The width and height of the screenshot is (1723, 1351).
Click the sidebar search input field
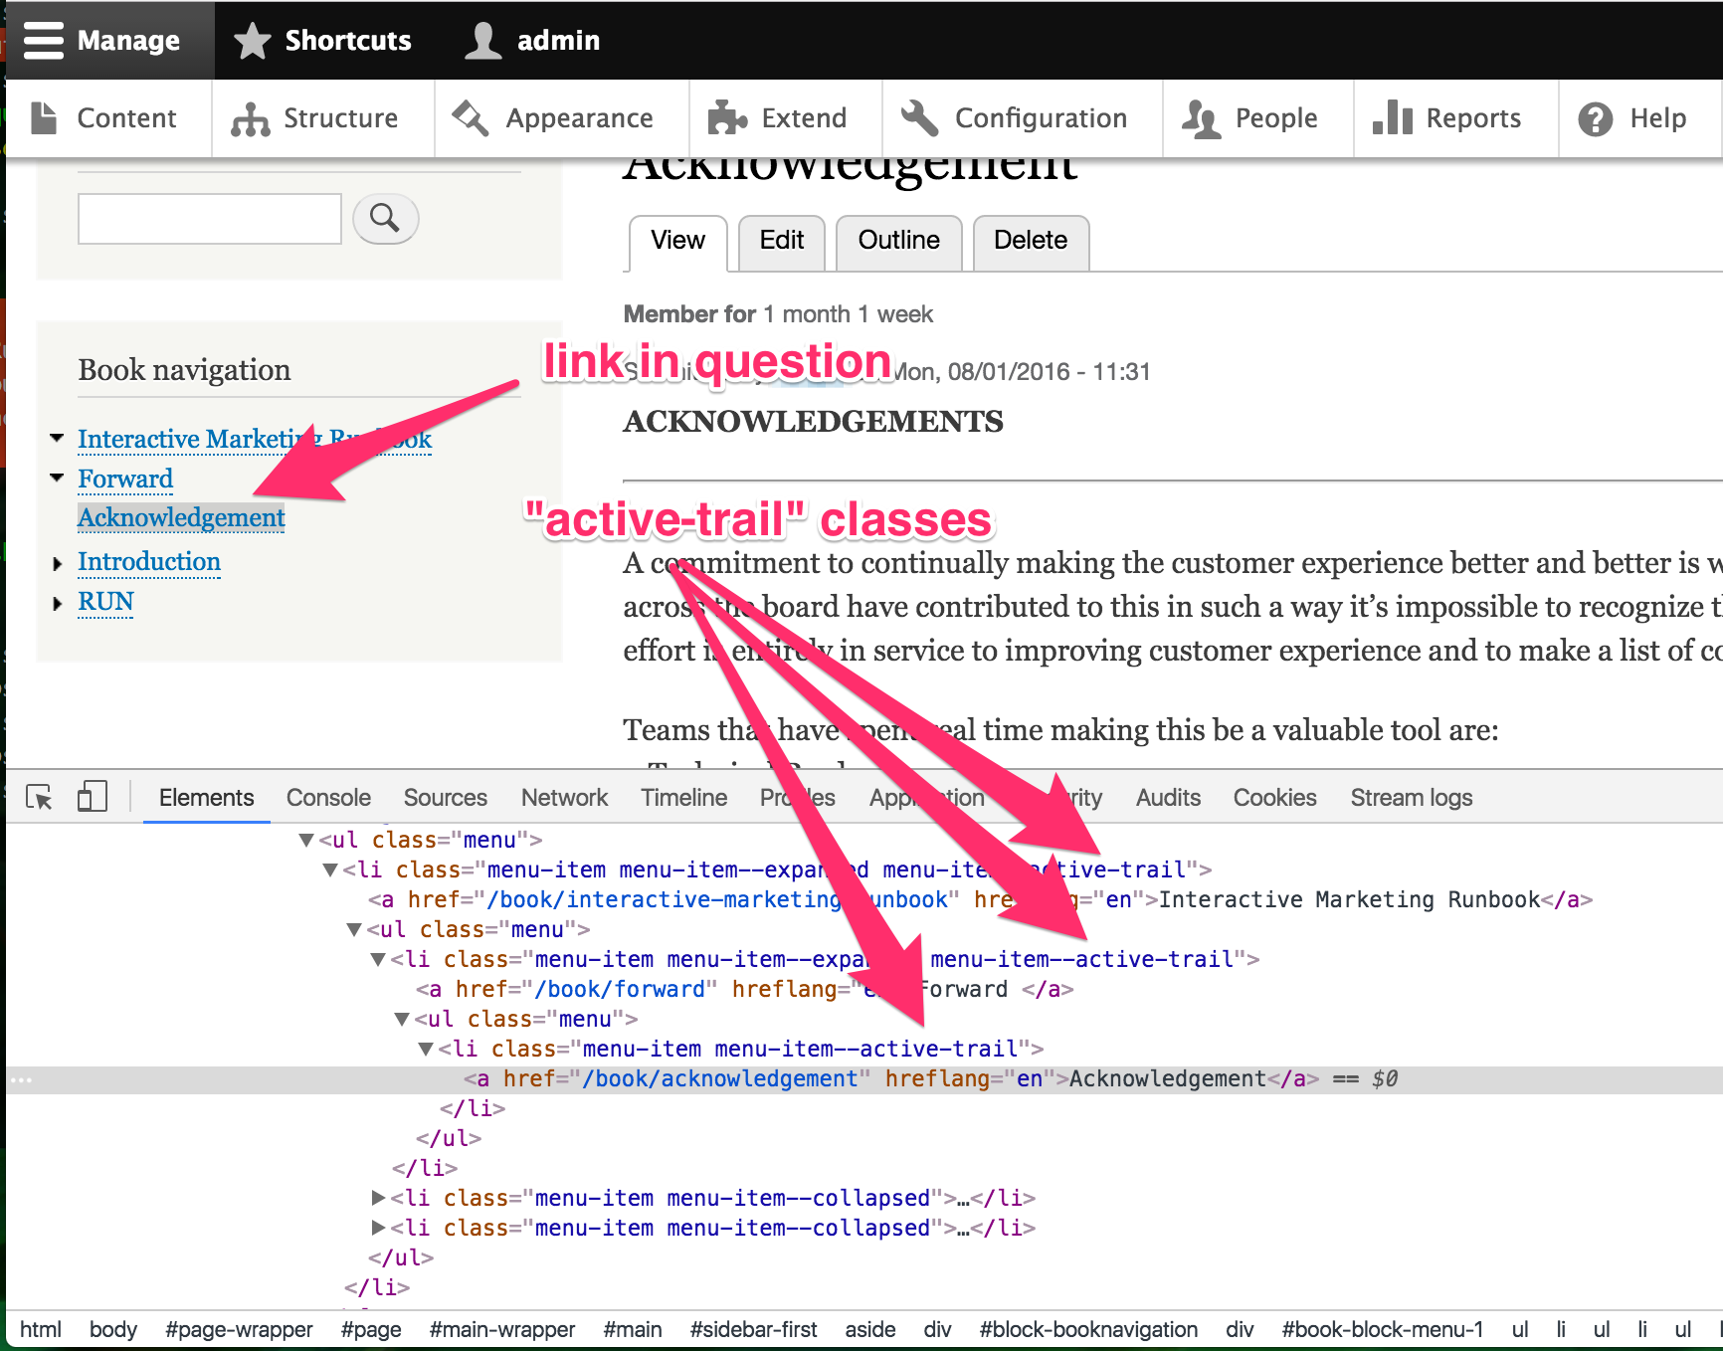pyautogui.click(x=209, y=218)
